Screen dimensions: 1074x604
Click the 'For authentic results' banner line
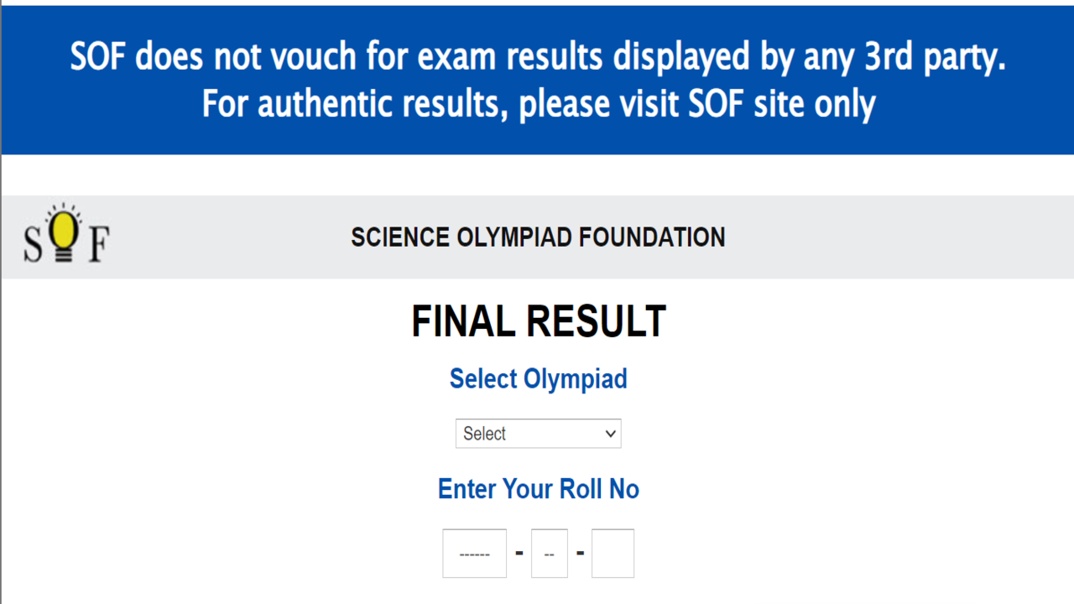(x=538, y=104)
